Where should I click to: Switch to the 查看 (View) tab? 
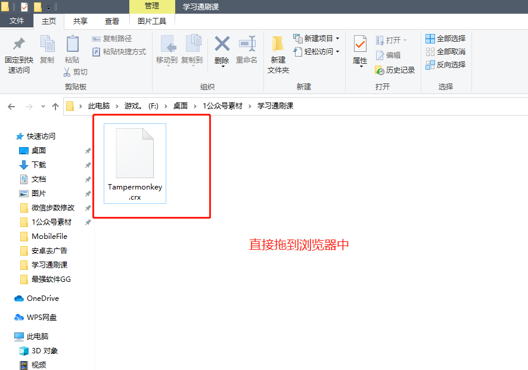coord(112,21)
